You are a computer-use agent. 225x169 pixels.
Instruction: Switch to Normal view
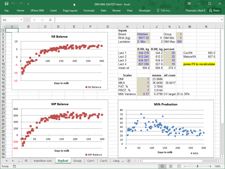tap(162, 166)
